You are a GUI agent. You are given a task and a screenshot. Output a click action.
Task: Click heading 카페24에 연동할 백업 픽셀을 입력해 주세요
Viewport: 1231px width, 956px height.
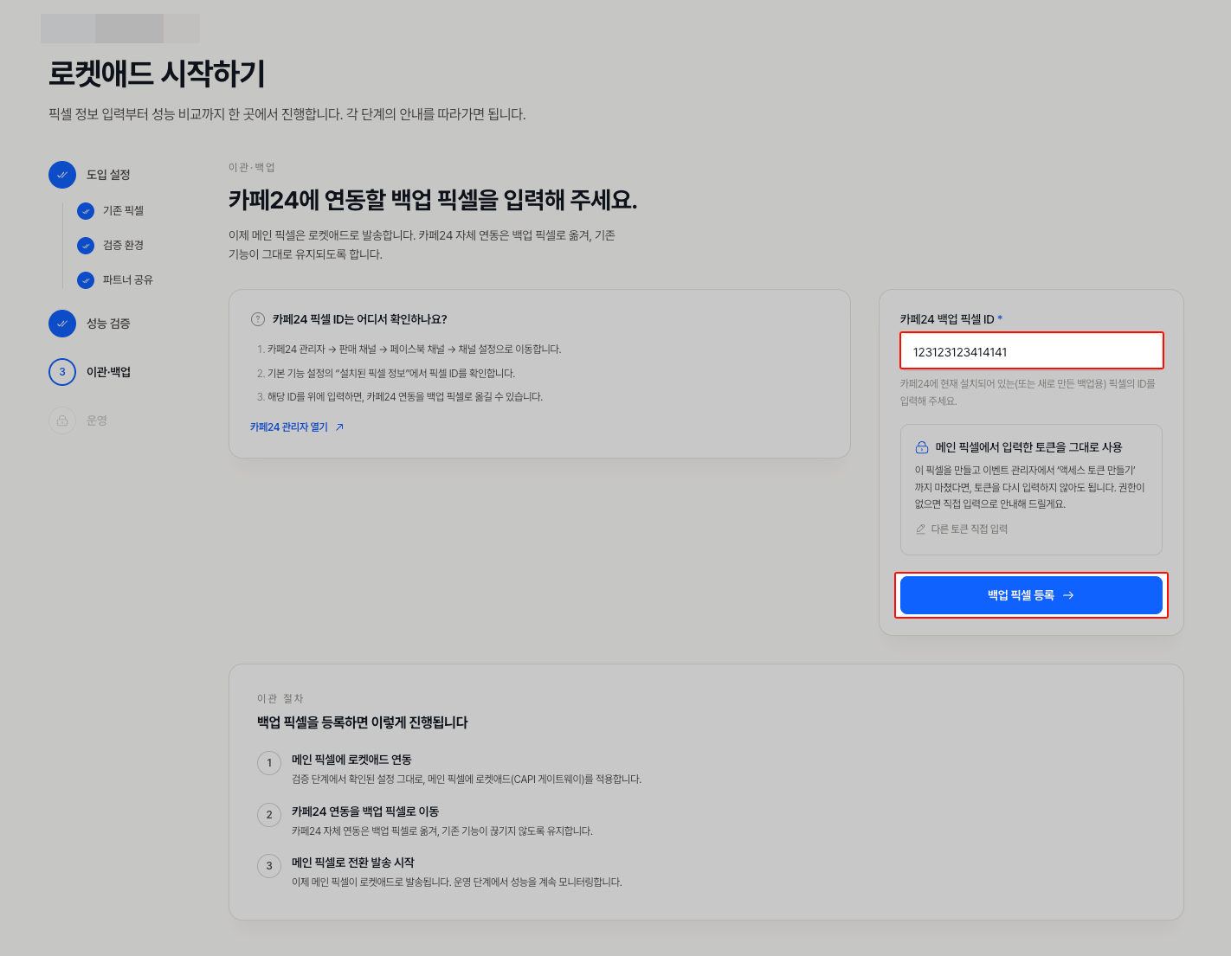(433, 200)
